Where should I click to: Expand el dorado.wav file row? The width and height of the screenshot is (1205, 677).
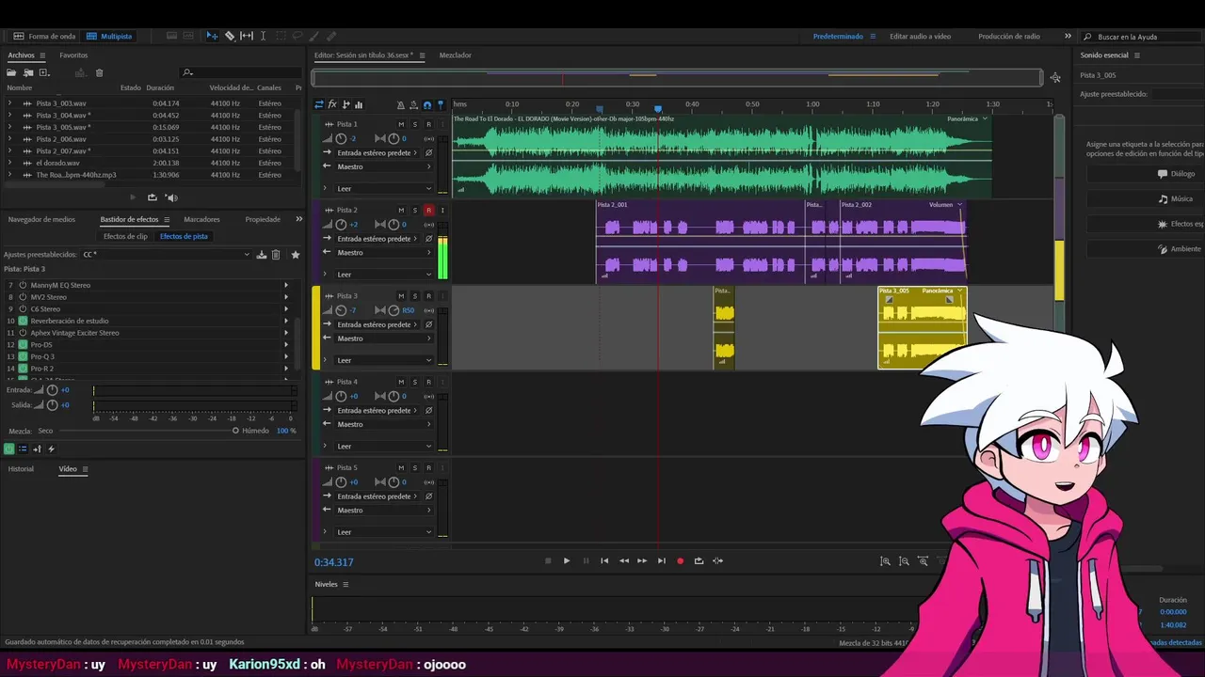click(10, 163)
